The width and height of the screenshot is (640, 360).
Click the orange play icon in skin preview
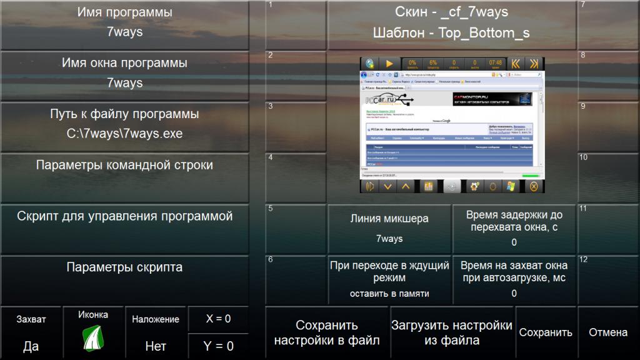pos(389,63)
